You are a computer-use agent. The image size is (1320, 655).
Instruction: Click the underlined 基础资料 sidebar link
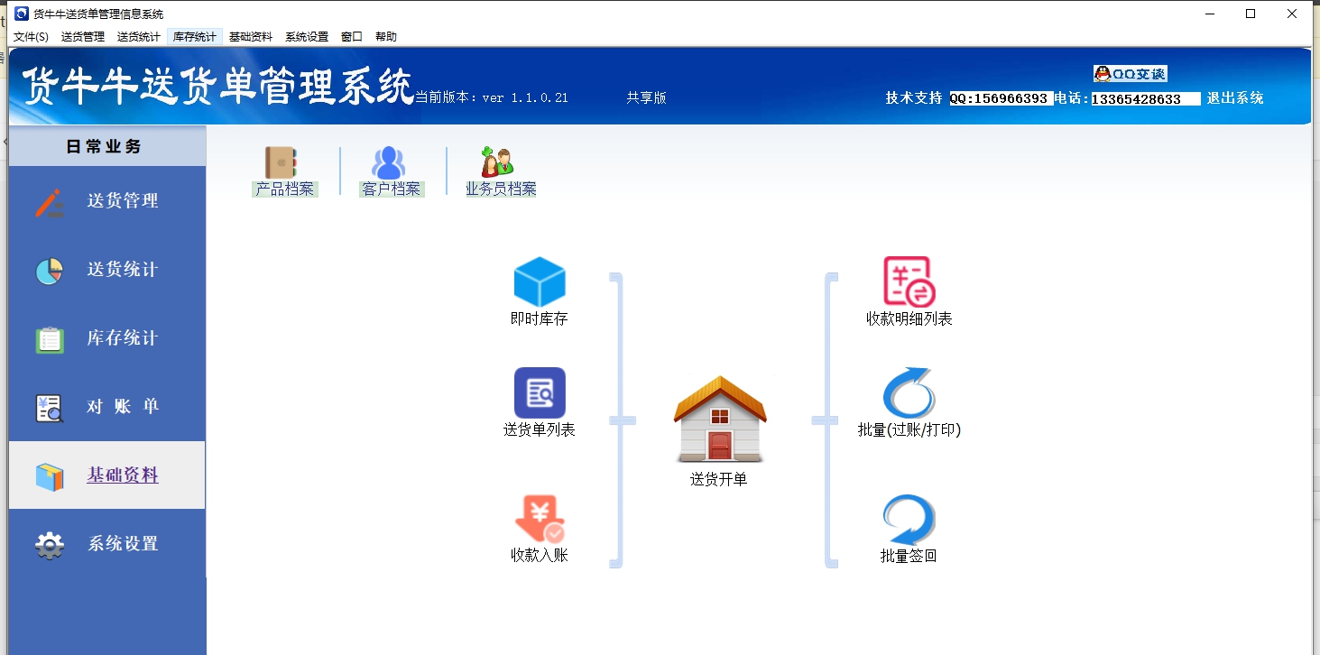pos(123,475)
